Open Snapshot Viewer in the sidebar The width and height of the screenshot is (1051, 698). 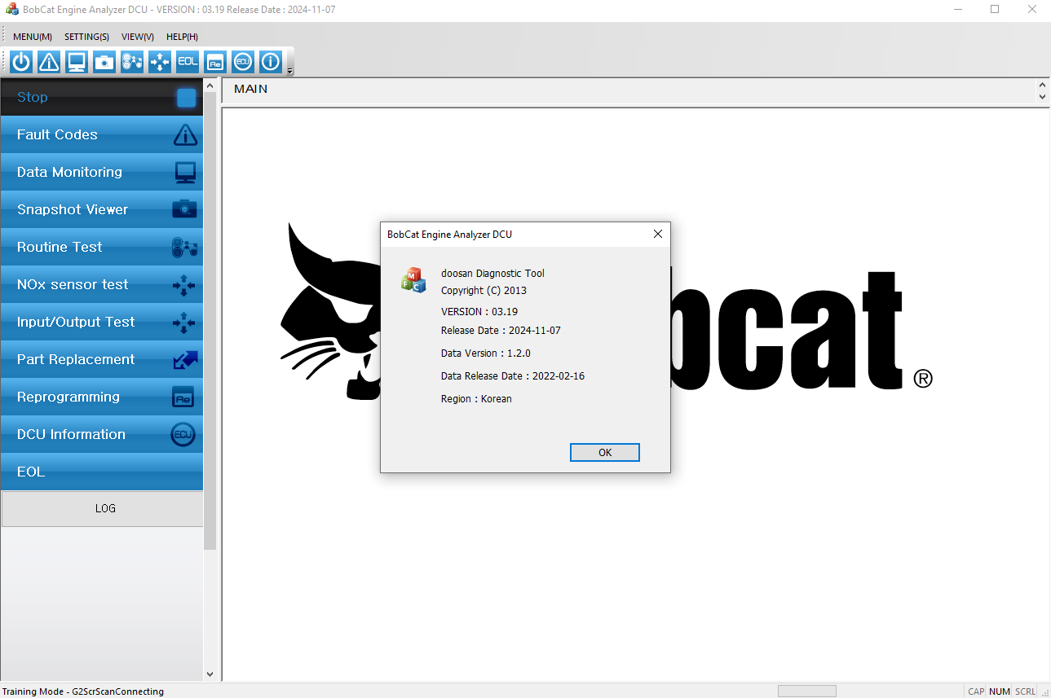click(102, 209)
